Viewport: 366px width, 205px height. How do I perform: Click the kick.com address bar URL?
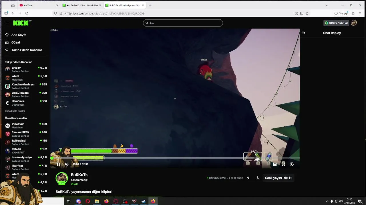tap(109, 13)
